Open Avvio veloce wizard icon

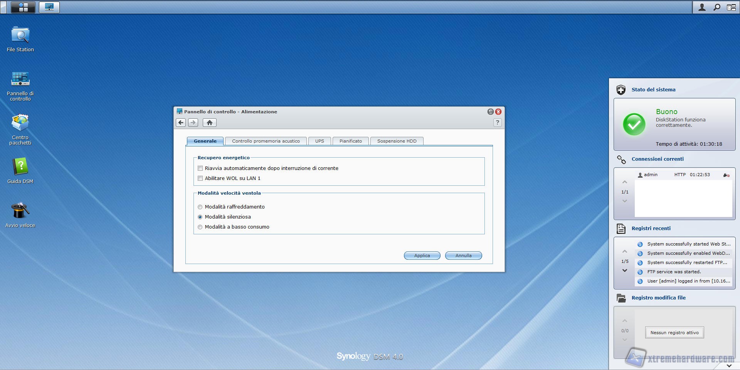20,211
